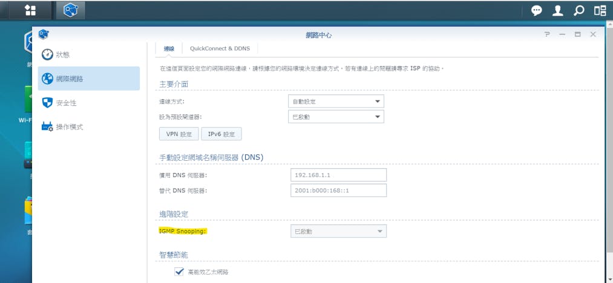Open the 操作模式 section
Image resolution: width=613 pixels, height=283 pixels.
tap(89, 127)
